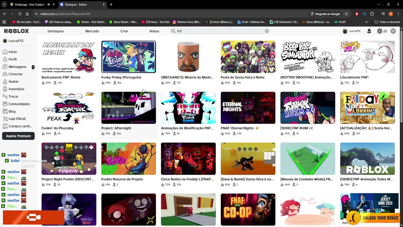Image resolution: width=403 pixels, height=227 pixels.
Task: Open the browser home page
Action: (x=27, y=14)
